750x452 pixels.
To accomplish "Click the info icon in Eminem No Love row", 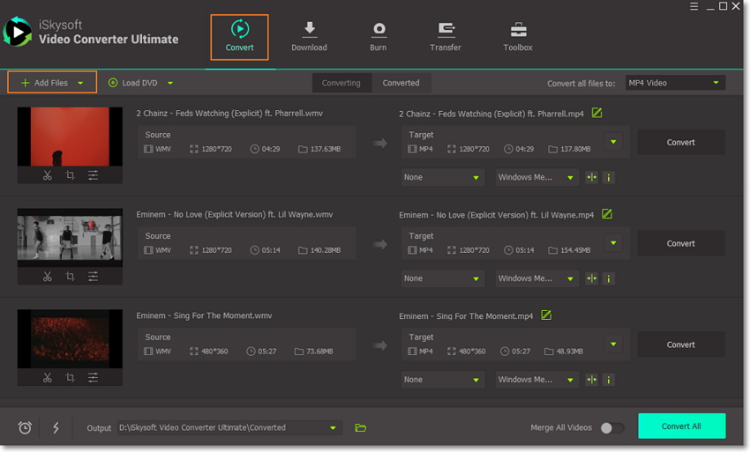I will pos(608,278).
